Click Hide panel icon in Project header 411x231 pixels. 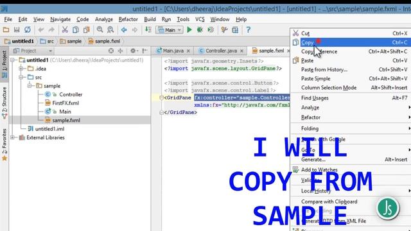[x=144, y=51]
